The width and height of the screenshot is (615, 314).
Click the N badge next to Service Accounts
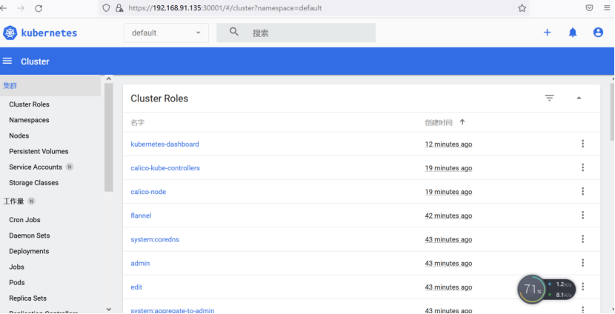tap(70, 167)
